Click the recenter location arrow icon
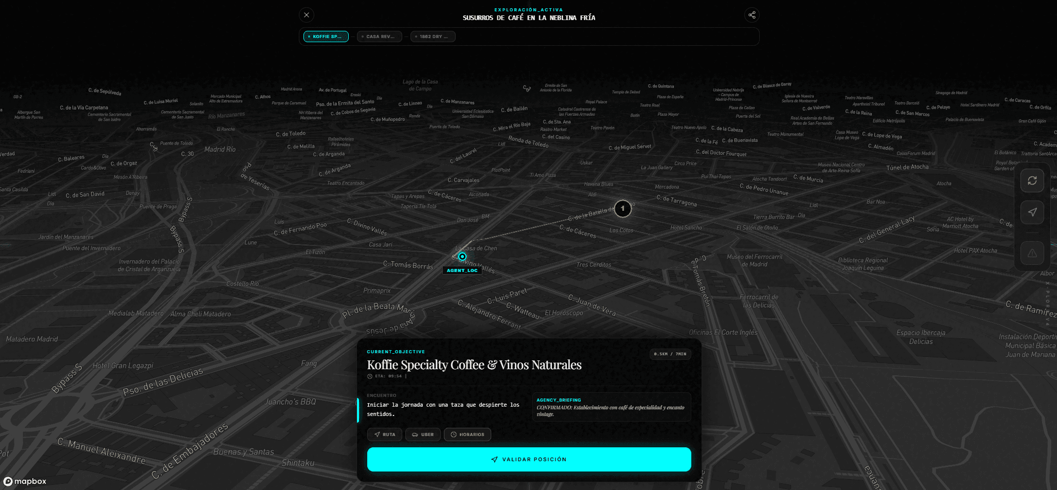 (x=1032, y=212)
